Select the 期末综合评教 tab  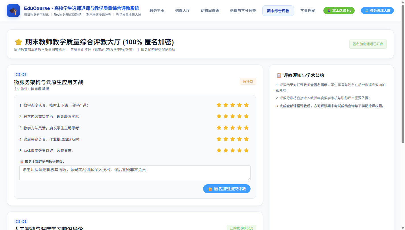click(278, 11)
